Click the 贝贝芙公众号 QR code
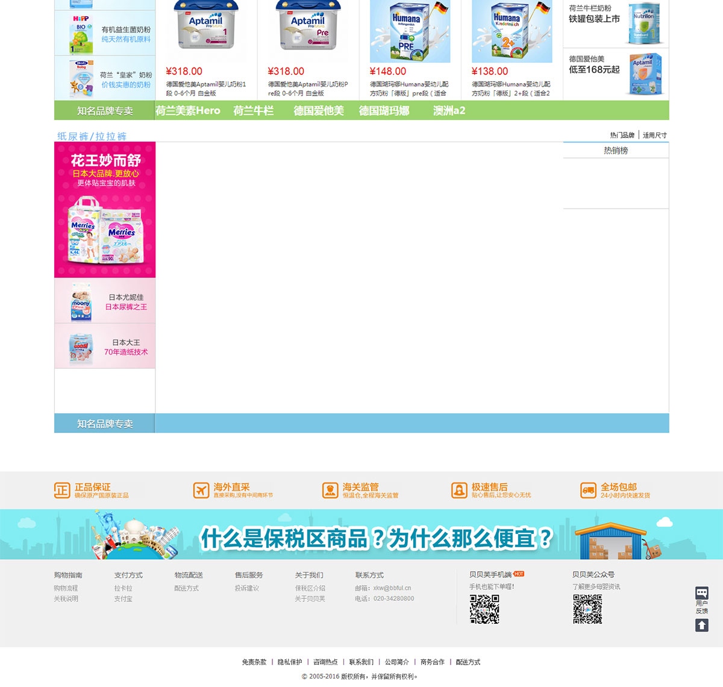Screen dimensions: 723x687 click(x=587, y=609)
